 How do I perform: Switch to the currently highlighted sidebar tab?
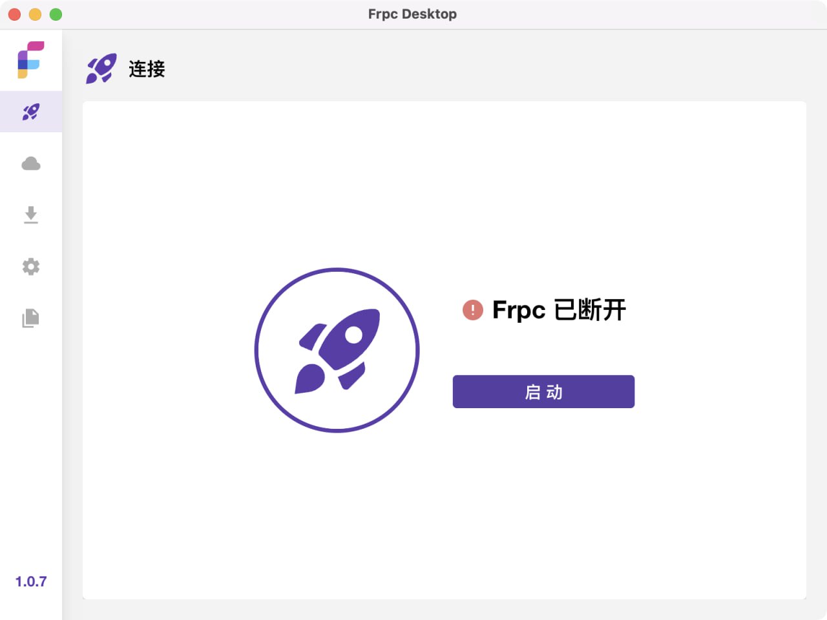point(30,111)
